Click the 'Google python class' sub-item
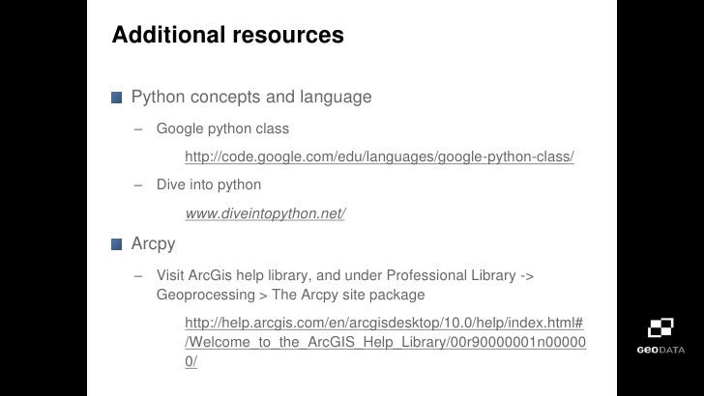 (x=222, y=128)
